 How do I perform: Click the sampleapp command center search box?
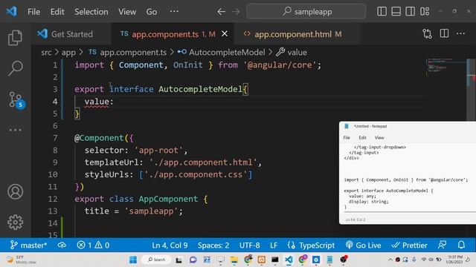(x=306, y=12)
